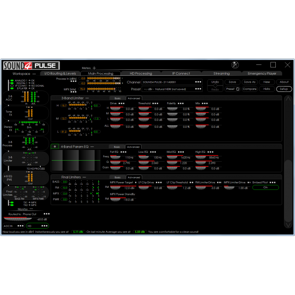Open the Embed Pilot three-dots menu
295x295 pixels.
tap(272, 182)
